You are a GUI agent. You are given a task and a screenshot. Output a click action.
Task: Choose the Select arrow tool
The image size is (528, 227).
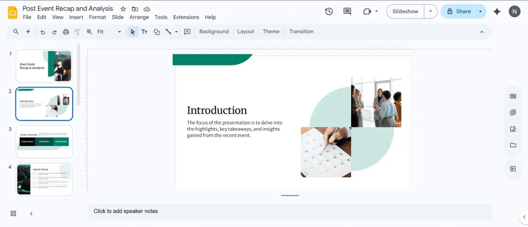tap(133, 32)
